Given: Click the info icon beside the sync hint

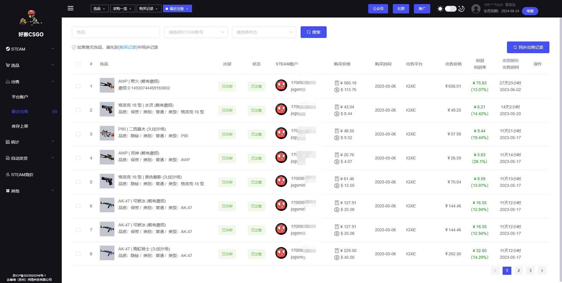Looking at the screenshot, I should [x=74, y=47].
